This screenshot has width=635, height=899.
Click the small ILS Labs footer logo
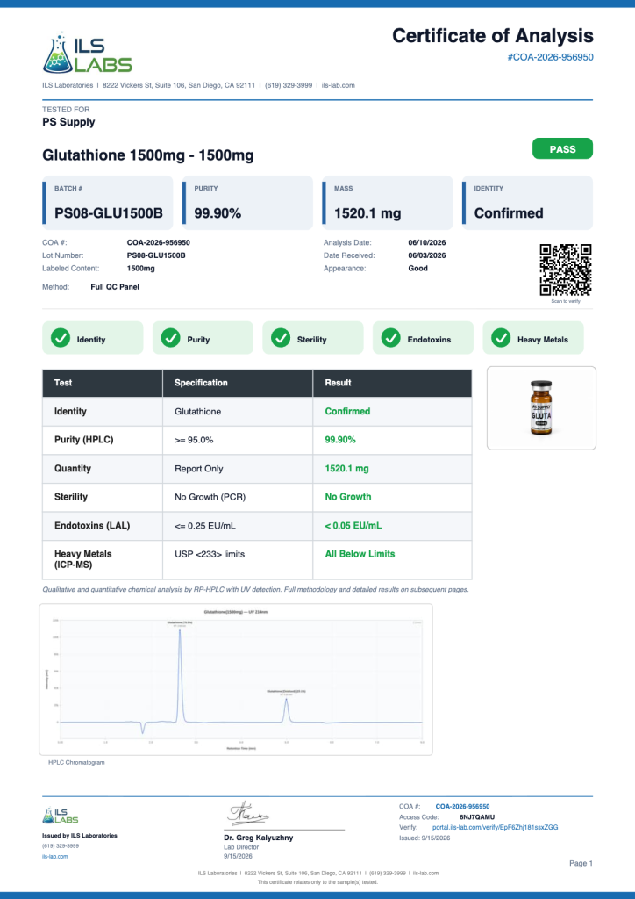[61, 816]
